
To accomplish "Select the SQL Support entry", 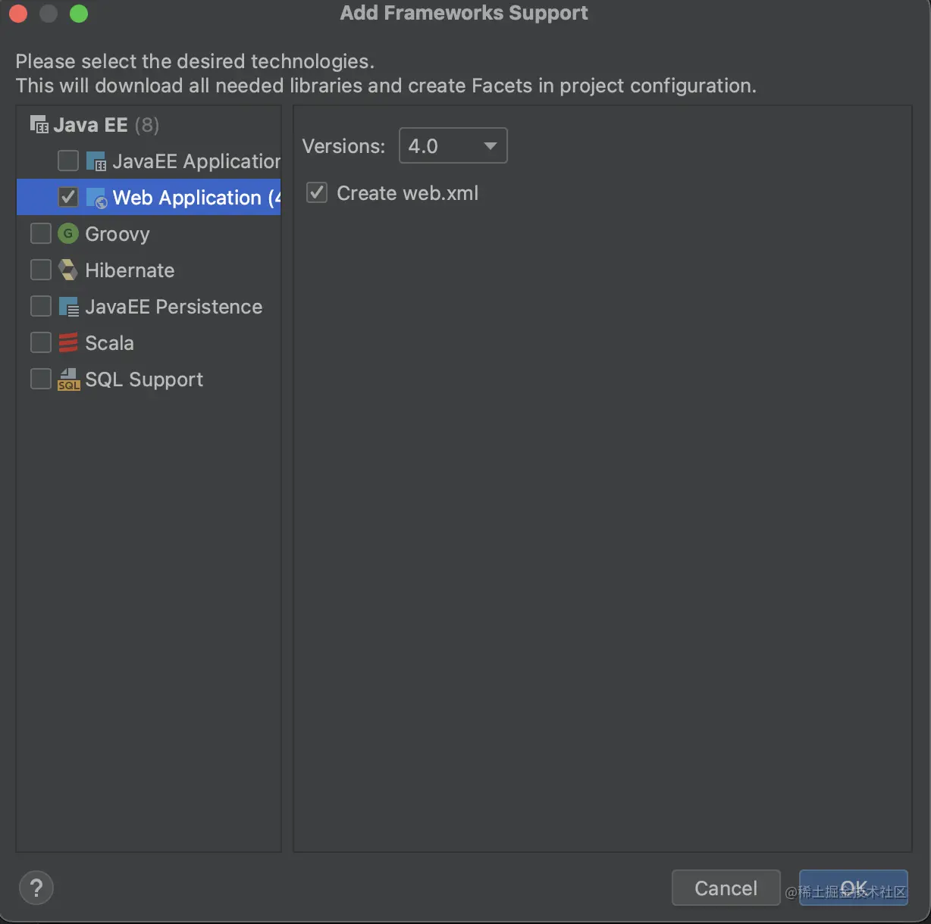I will tap(144, 379).
